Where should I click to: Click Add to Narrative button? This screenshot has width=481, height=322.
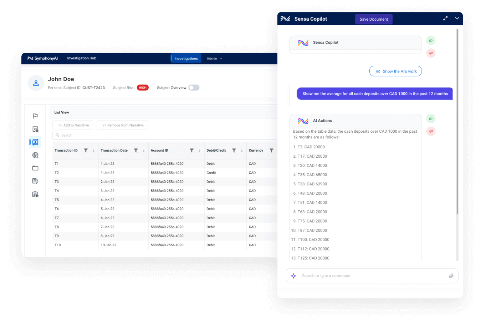pos(73,125)
